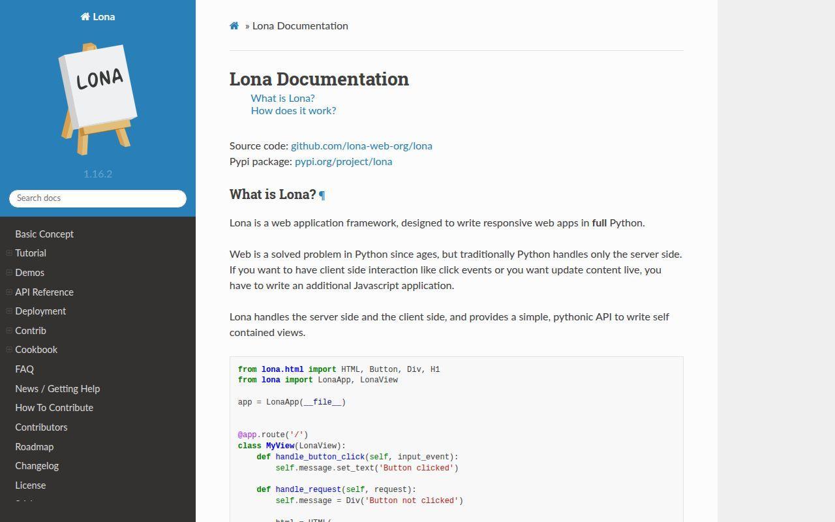This screenshot has width=835, height=522.
Task: Click the paragraph permalink icon beside What is Lona?
Action: [322, 195]
